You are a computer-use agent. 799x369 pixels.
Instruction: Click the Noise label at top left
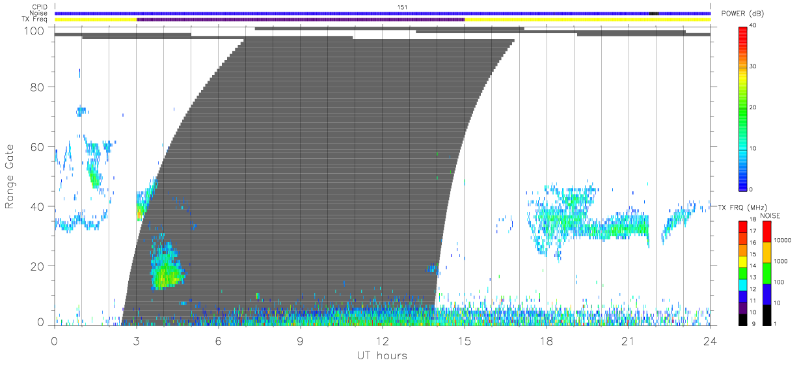click(39, 13)
